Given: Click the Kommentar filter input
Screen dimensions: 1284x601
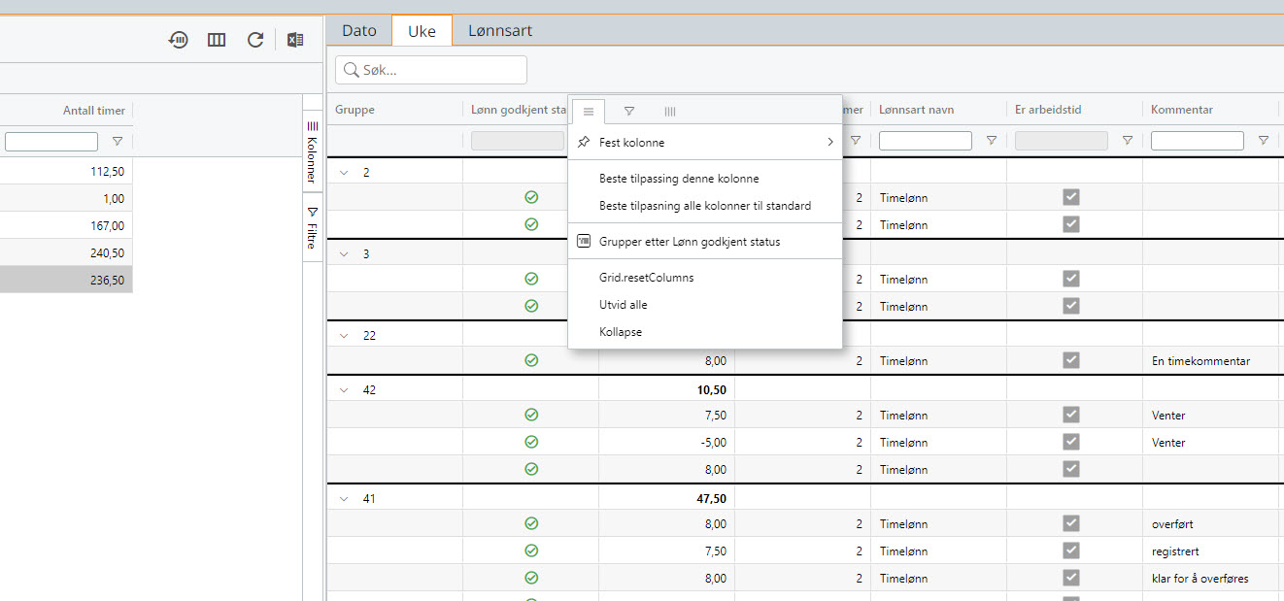Looking at the screenshot, I should (x=1198, y=141).
